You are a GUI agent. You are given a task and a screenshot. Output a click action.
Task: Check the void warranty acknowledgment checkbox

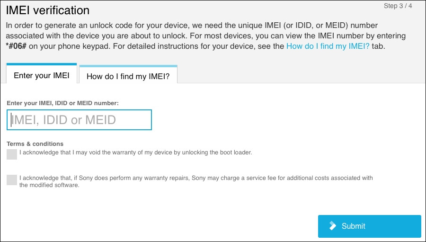[12, 154]
